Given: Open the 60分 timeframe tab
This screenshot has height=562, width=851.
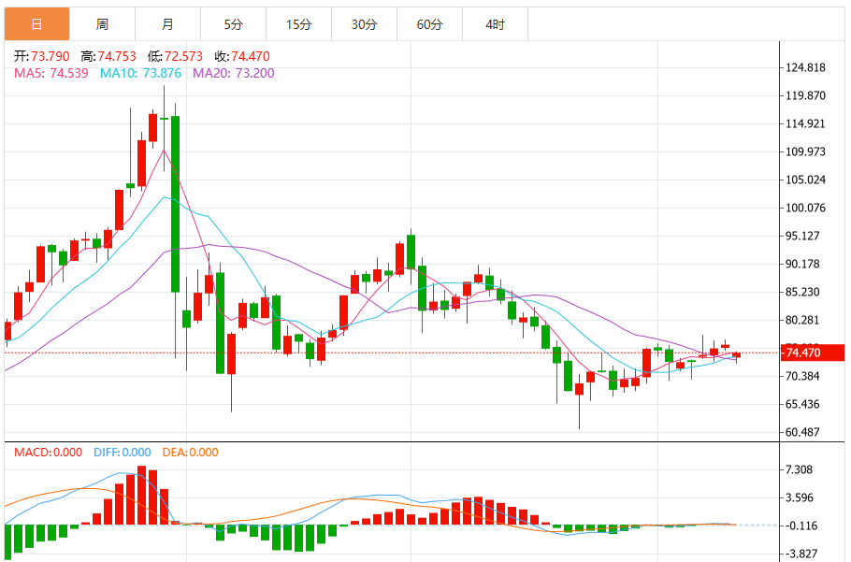Looking at the screenshot, I should coord(430,24).
